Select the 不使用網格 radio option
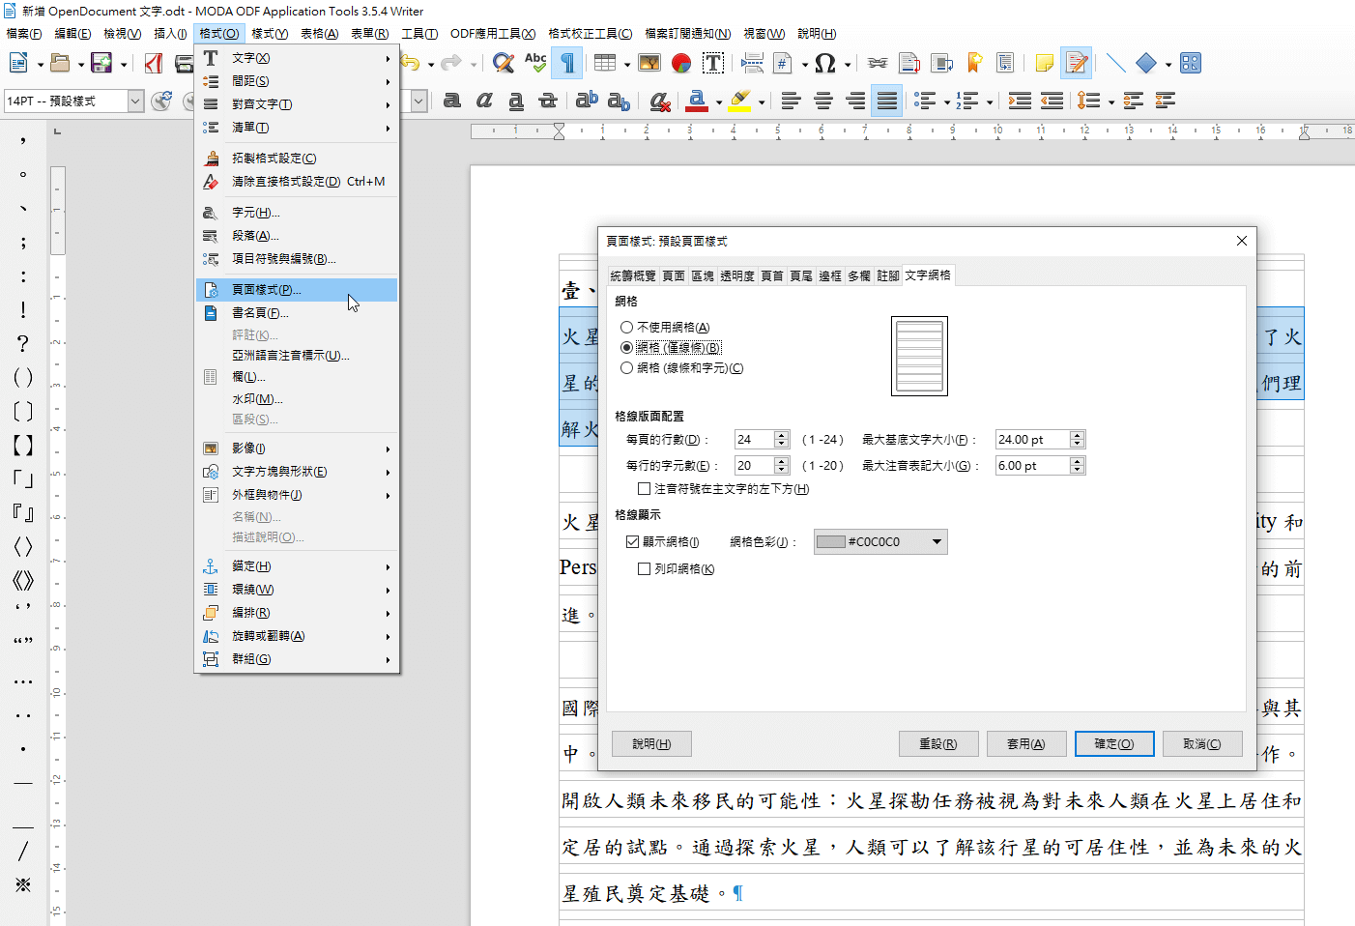Screen dimensions: 1355x926 [x=626, y=327]
